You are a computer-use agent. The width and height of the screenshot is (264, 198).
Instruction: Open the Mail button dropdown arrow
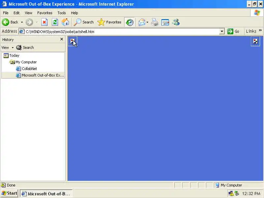(x=147, y=22)
